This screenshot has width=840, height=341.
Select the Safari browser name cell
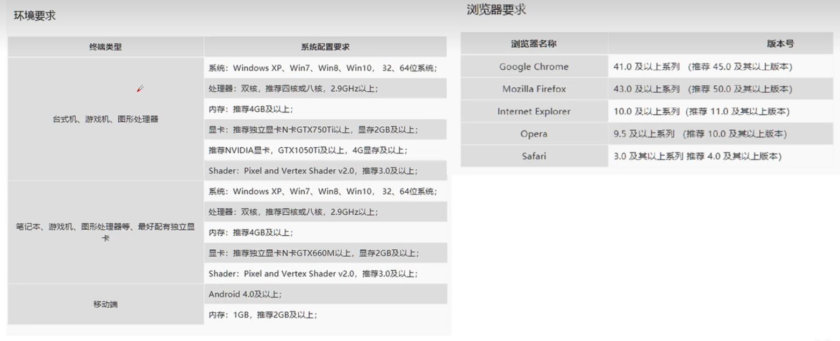tap(534, 156)
